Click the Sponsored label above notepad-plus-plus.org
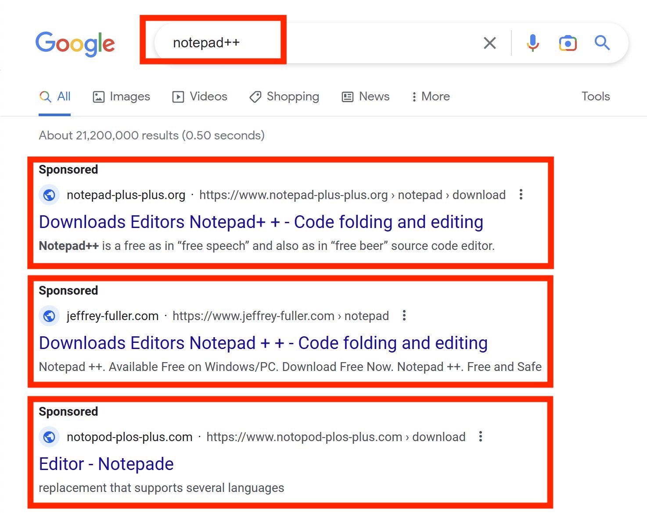The height and width of the screenshot is (513, 647). click(68, 169)
